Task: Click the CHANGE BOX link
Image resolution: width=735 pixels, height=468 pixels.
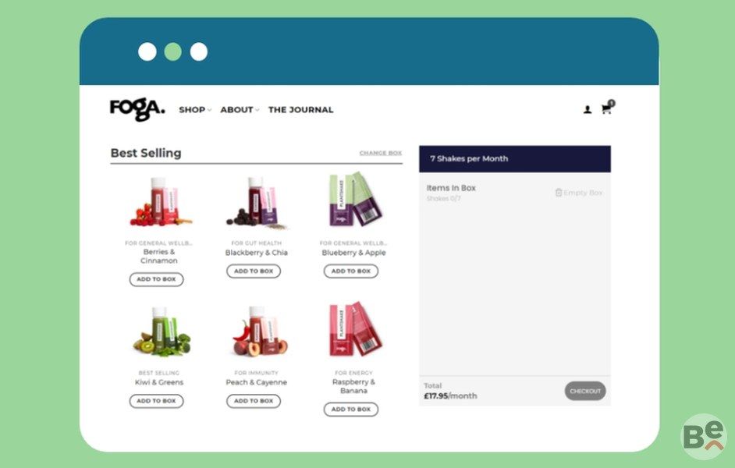Action: click(381, 153)
